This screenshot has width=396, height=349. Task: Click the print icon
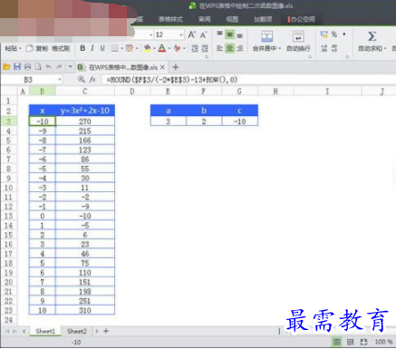27,67
